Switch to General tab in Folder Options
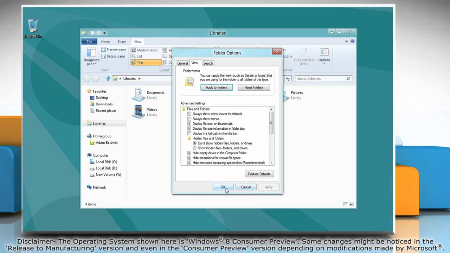 [x=182, y=63]
